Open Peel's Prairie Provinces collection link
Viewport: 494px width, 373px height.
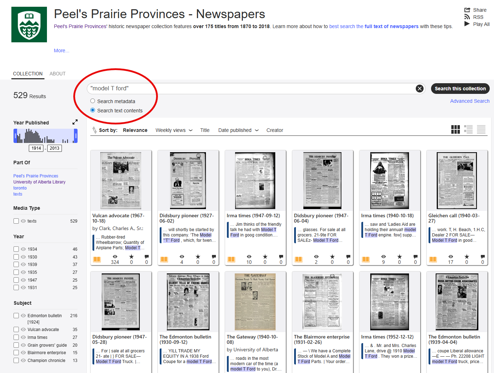click(x=36, y=176)
